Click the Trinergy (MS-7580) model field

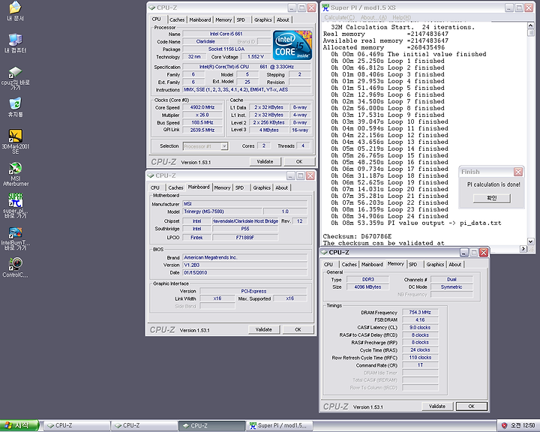(222, 211)
